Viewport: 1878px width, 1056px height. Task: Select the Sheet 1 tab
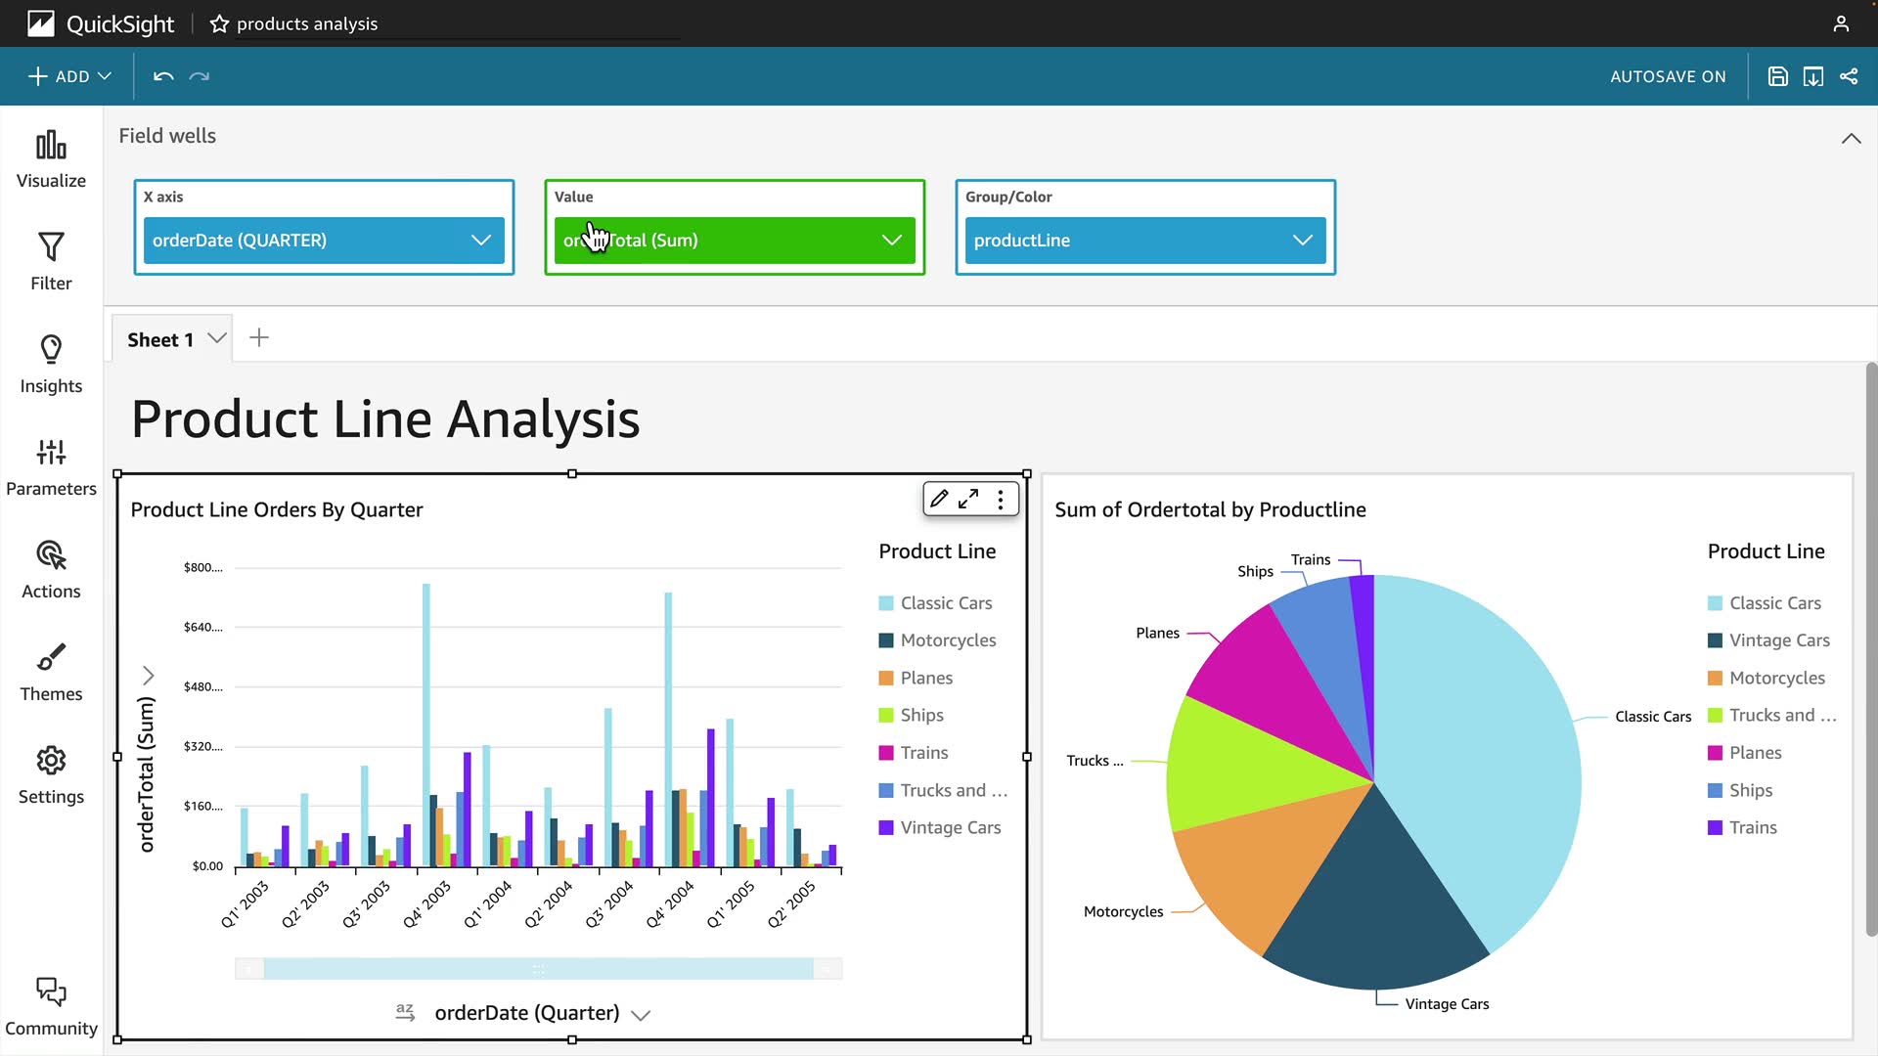160,339
